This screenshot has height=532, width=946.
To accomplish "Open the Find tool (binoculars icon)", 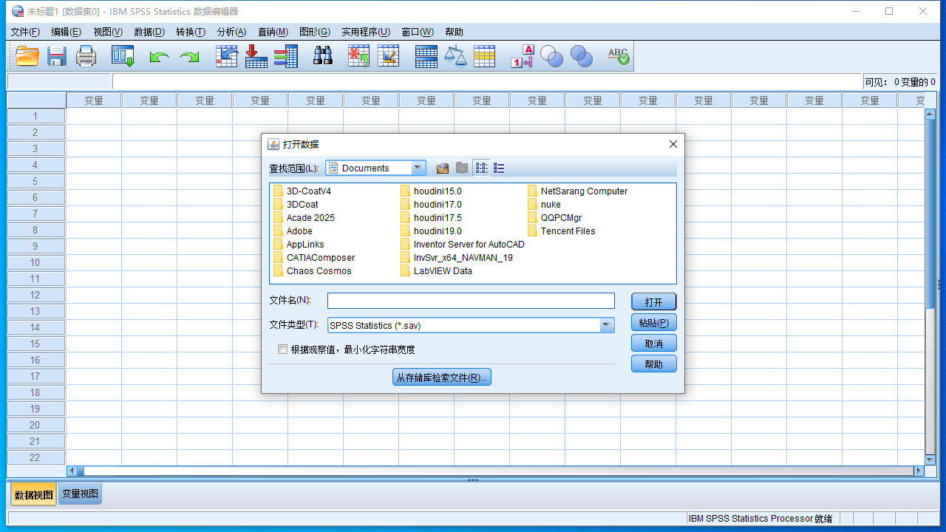I will (x=323, y=55).
